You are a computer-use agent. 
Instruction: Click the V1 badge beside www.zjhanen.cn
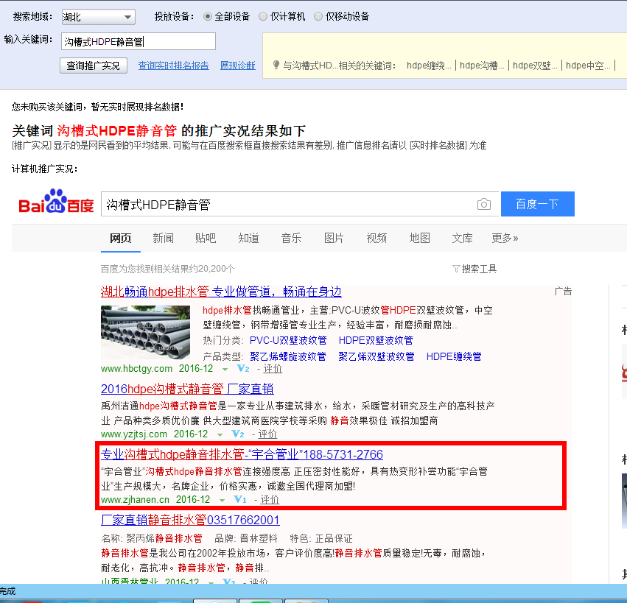pyautogui.click(x=240, y=499)
